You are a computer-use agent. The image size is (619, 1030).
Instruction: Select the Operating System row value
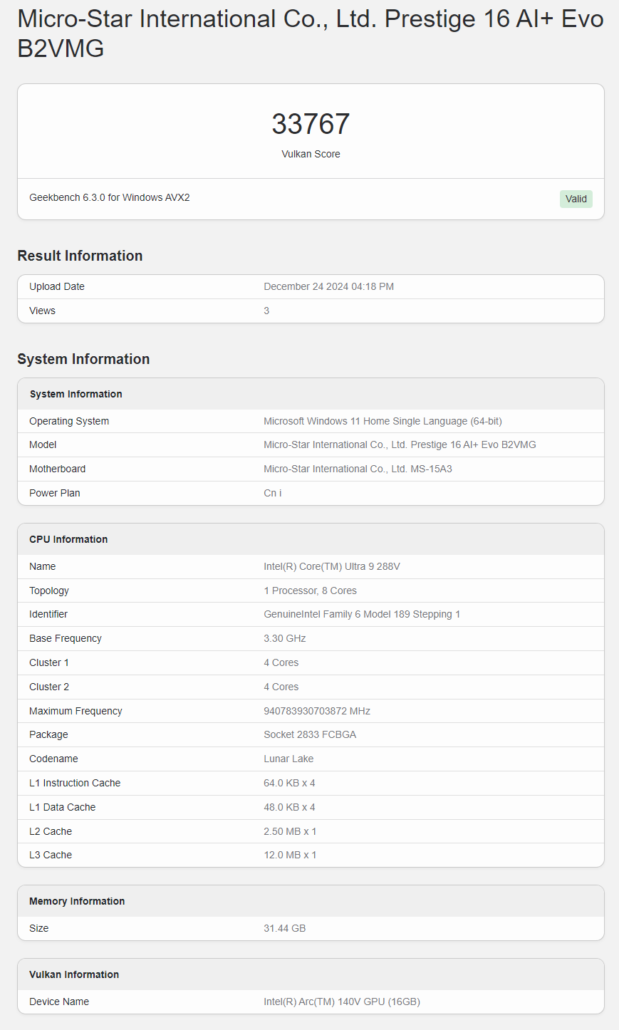[x=383, y=421]
